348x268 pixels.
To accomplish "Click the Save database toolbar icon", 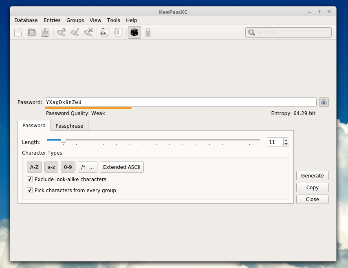I will (45, 33).
